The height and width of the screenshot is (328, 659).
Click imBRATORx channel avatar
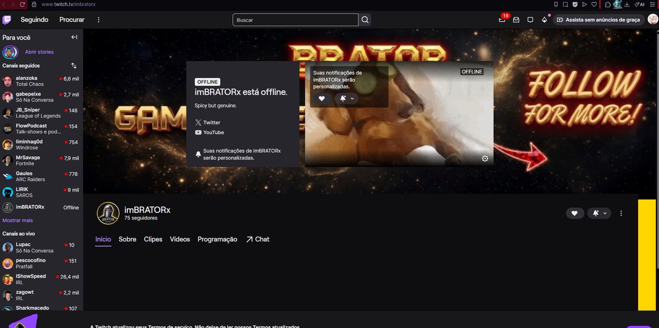pos(108,213)
